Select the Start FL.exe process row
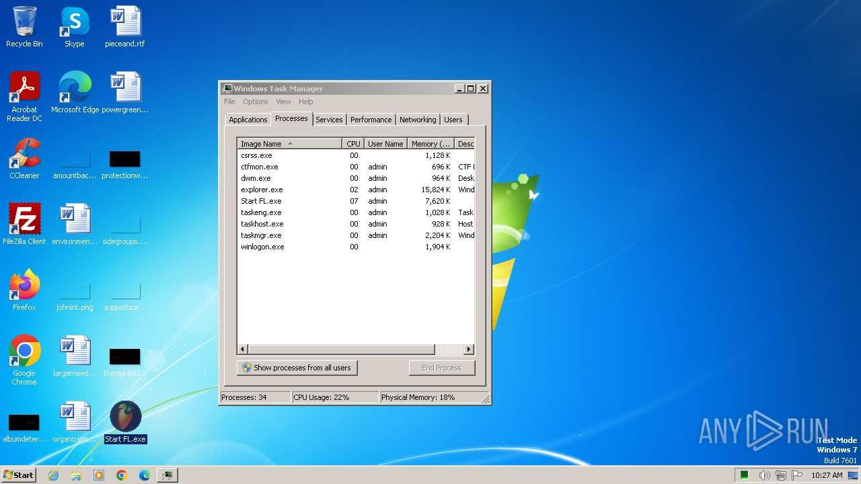 tap(356, 201)
